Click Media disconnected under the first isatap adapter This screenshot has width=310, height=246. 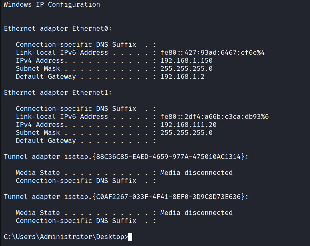pyautogui.click(x=197, y=173)
